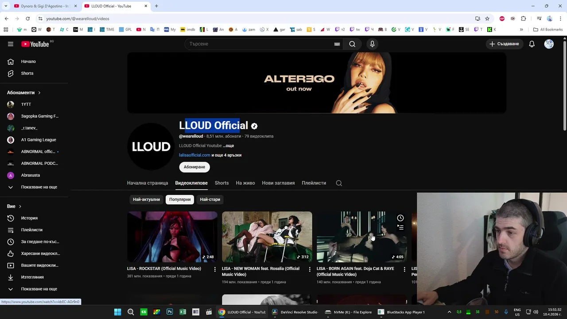Click the address bar URL
This screenshot has height=319, width=567.
click(78, 19)
